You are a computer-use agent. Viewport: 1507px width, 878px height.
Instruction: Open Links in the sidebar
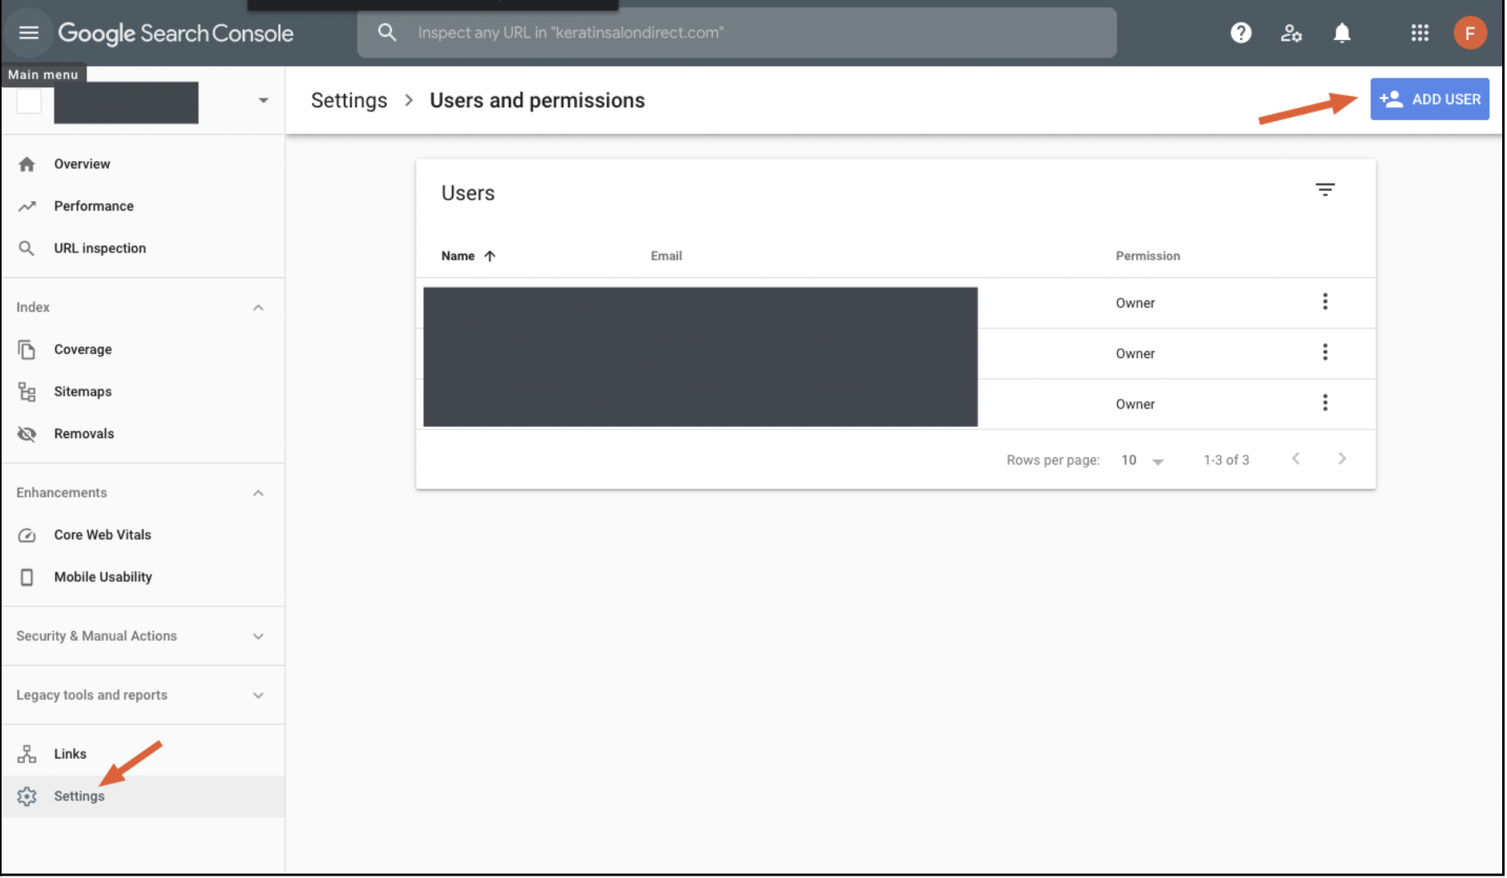pos(143,754)
